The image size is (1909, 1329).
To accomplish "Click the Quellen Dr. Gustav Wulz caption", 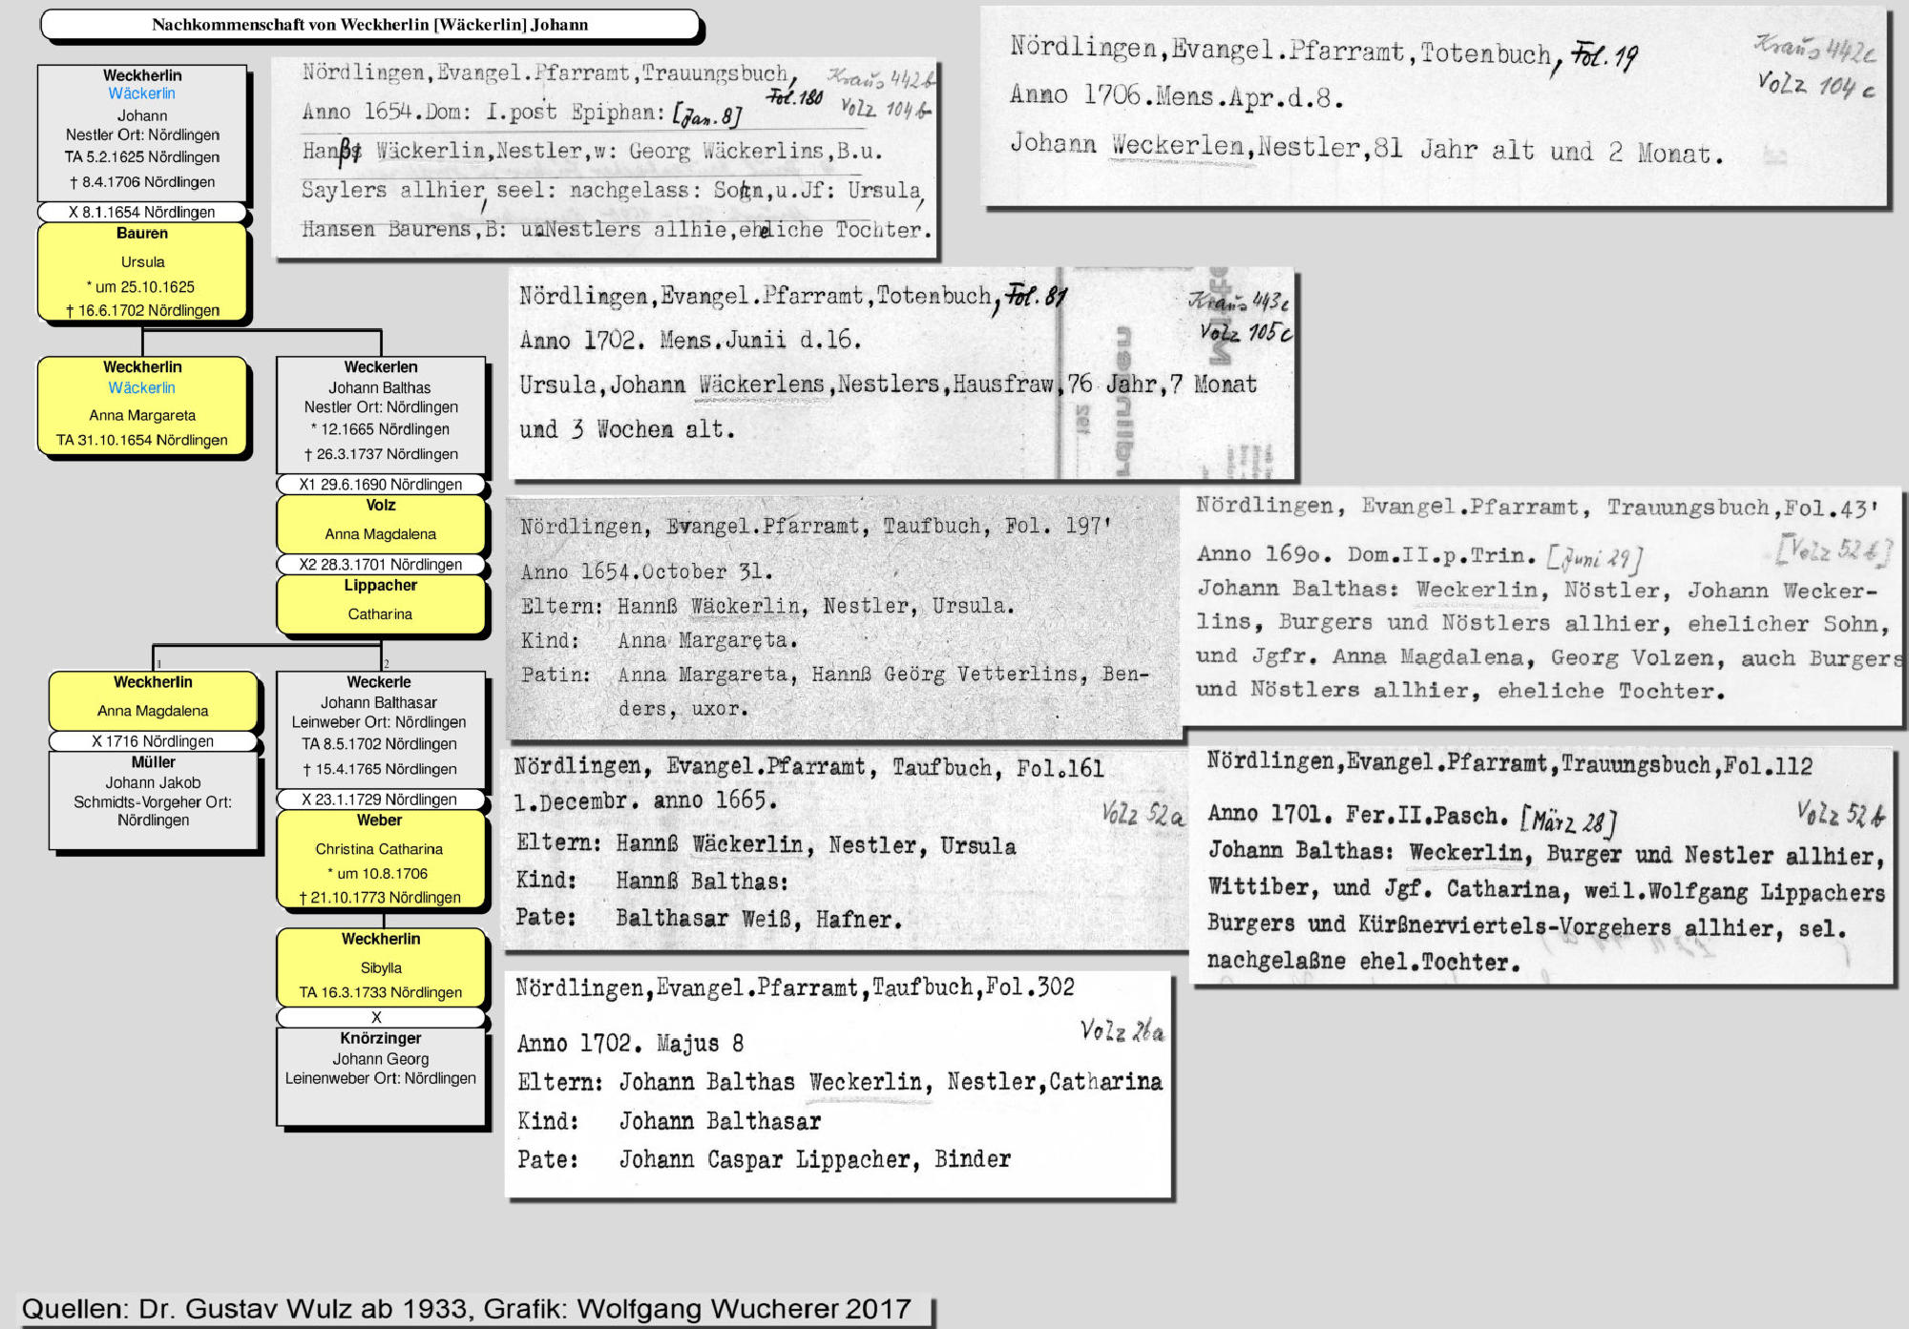I will tap(468, 1309).
